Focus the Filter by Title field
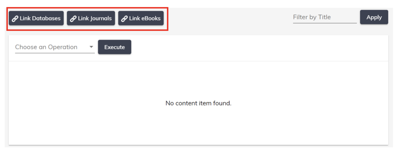 325,17
